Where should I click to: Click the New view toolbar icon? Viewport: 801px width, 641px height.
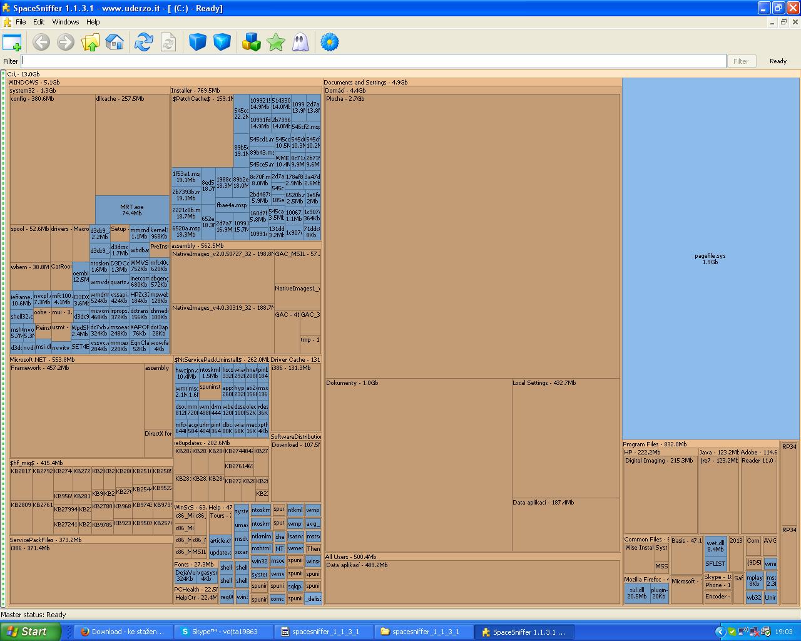pos(12,43)
